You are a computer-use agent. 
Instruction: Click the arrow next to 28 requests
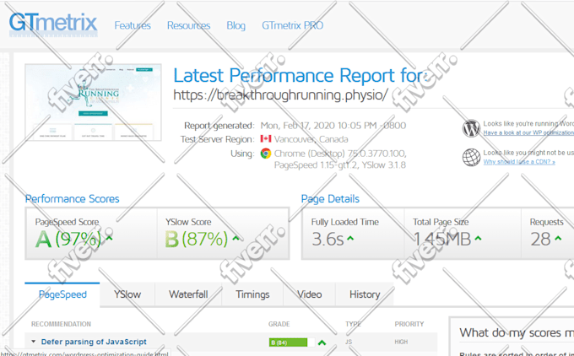[x=558, y=239]
